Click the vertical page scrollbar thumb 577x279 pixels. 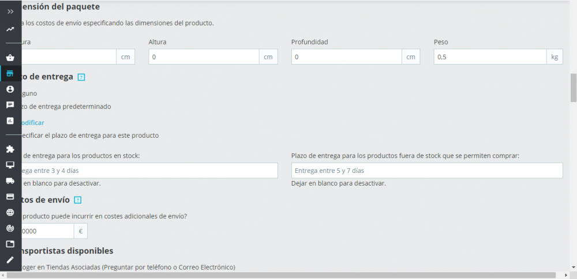[573, 88]
